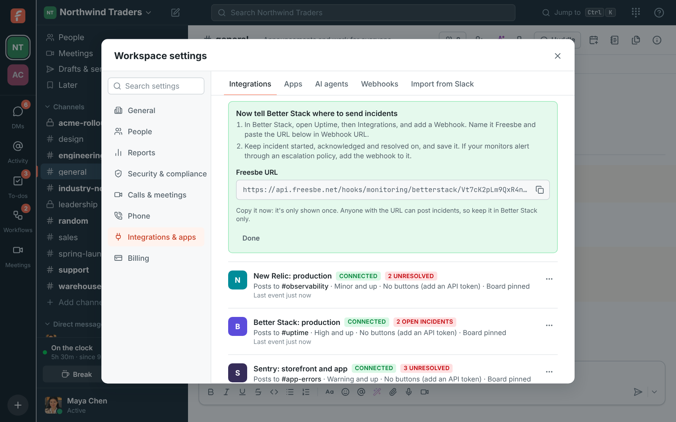
Task: Open more options for Sentry: storefront and app
Action: pyautogui.click(x=549, y=372)
